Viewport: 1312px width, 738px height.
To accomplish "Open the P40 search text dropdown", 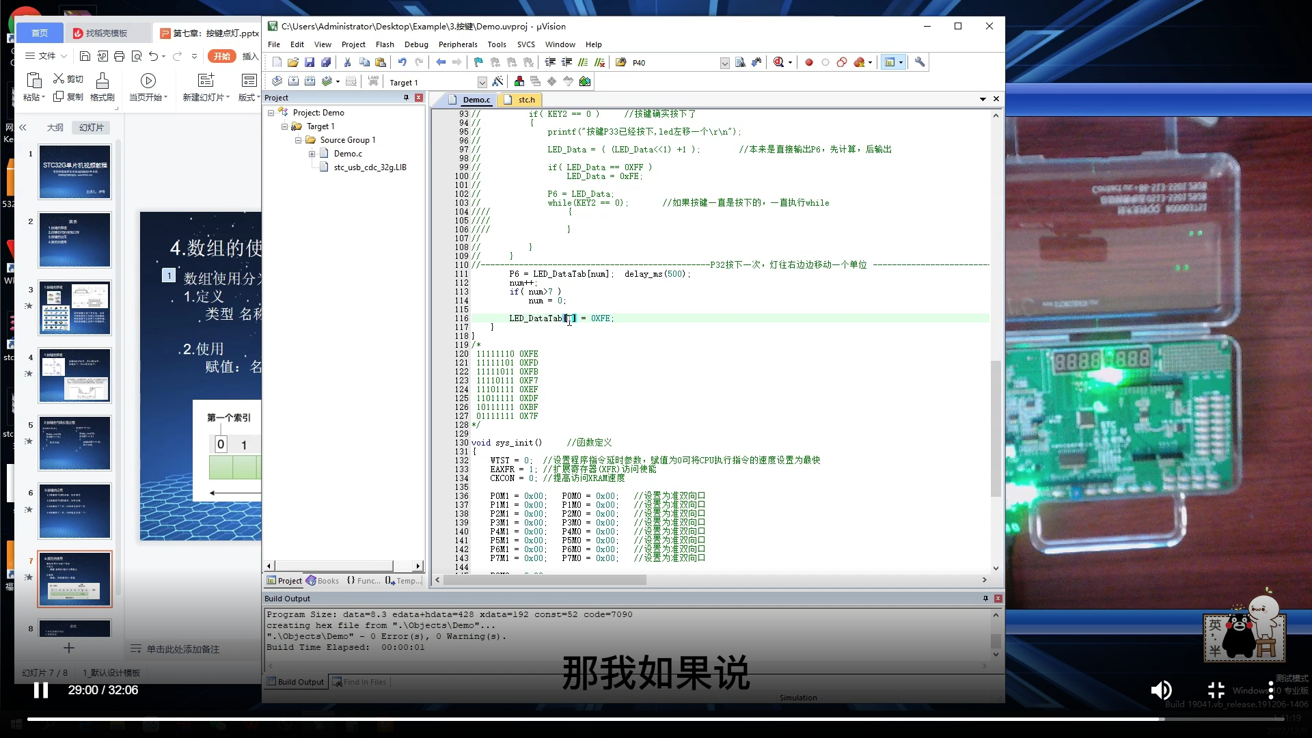I will [725, 63].
